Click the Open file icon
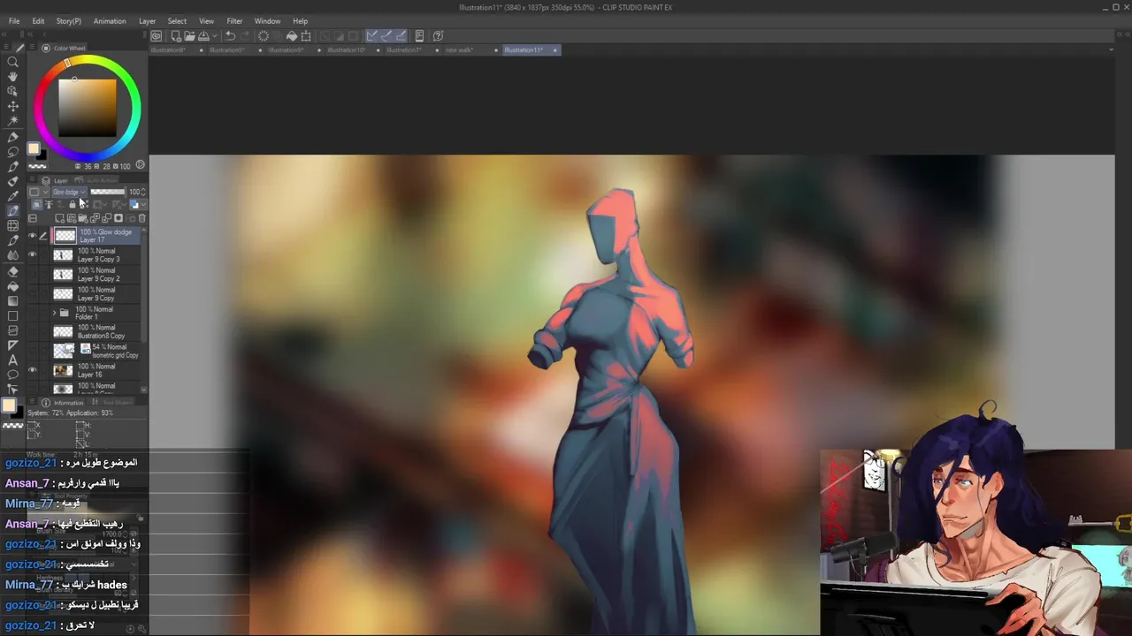This screenshot has width=1132, height=636. [x=189, y=36]
